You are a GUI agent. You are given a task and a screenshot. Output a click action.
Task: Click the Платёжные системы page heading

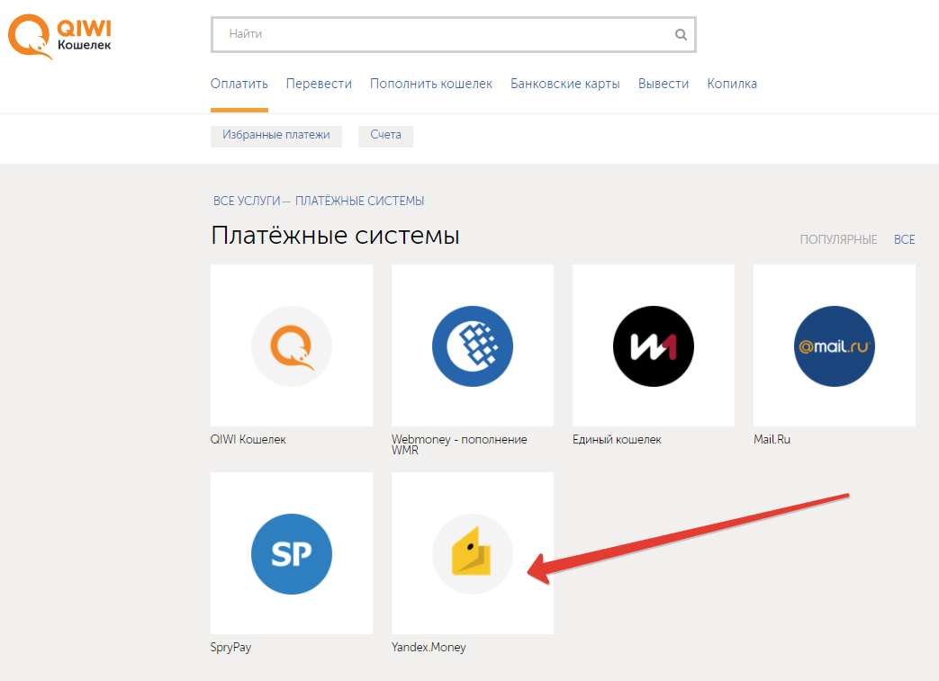(335, 235)
